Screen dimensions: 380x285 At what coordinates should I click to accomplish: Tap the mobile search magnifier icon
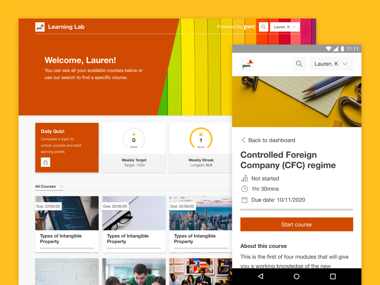tap(299, 64)
